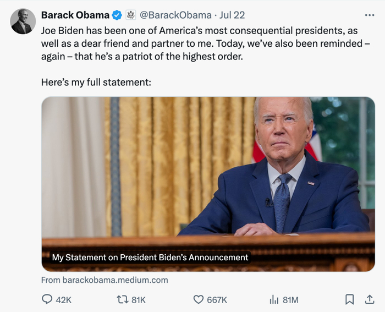385x312 pixels.
Task: Open Barack Obama's profile picture
Action: tap(23, 21)
